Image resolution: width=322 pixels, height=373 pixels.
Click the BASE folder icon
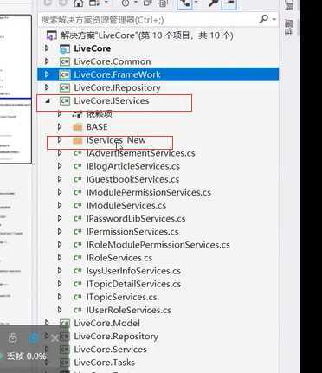coord(77,127)
